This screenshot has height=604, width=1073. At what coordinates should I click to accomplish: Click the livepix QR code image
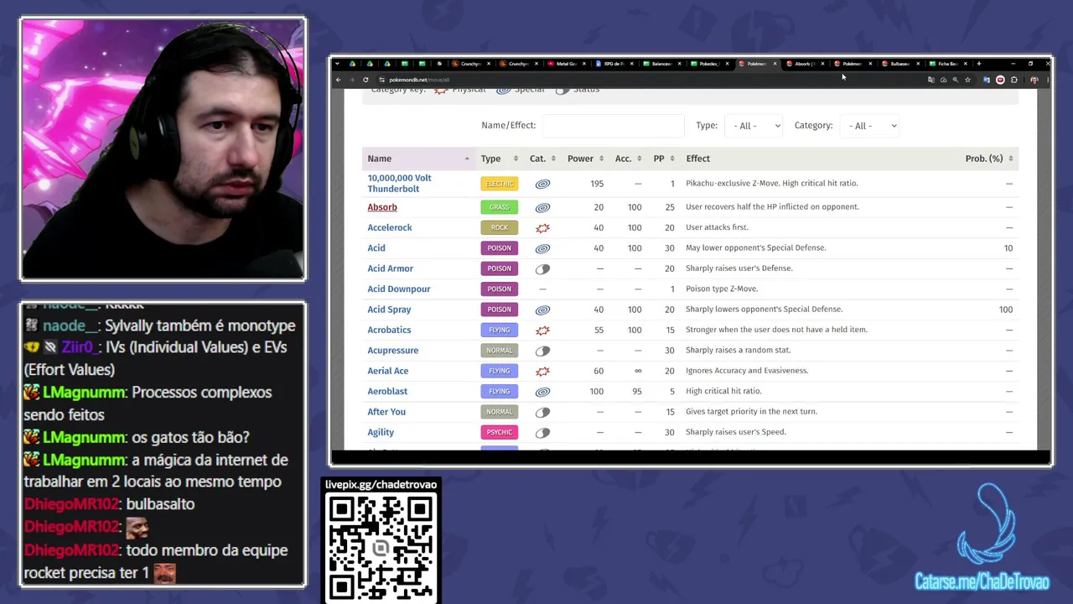(381, 547)
